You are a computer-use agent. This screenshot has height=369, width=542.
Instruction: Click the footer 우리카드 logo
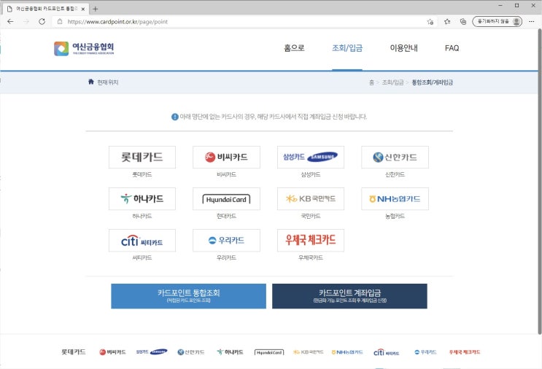pyautogui.click(x=425, y=352)
